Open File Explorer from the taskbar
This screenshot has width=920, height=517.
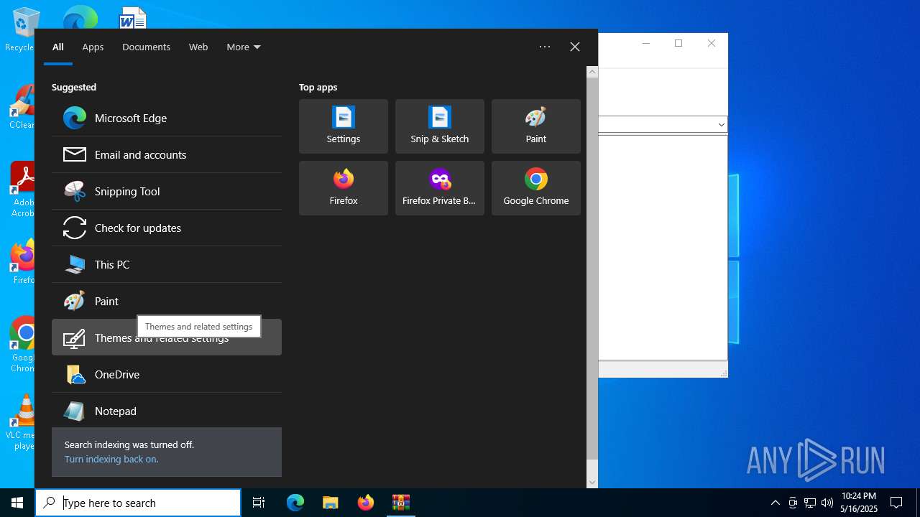(x=331, y=503)
